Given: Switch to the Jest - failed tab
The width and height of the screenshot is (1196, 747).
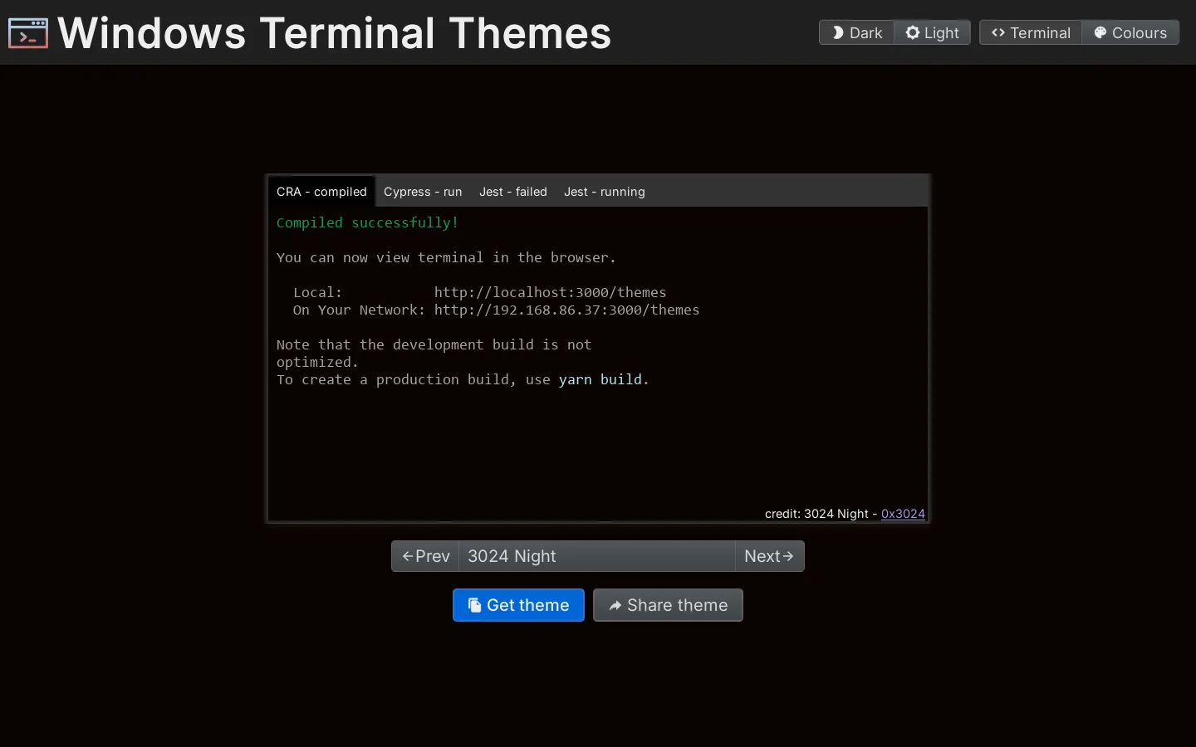Looking at the screenshot, I should tap(513, 192).
